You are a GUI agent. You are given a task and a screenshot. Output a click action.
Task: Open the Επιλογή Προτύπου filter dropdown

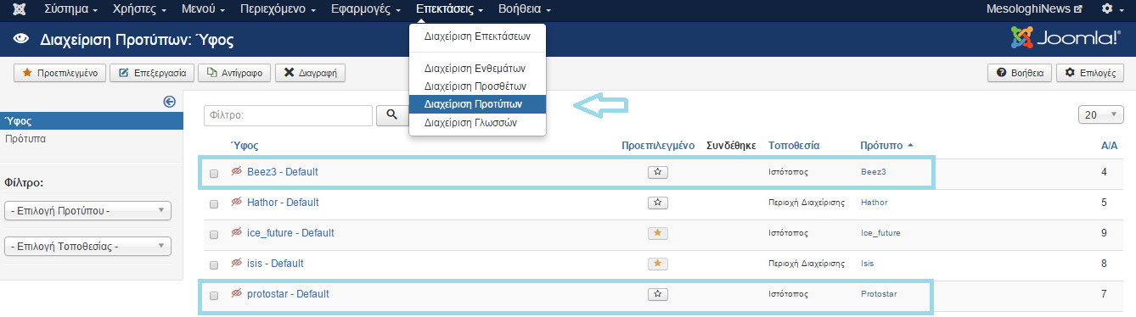(x=87, y=210)
